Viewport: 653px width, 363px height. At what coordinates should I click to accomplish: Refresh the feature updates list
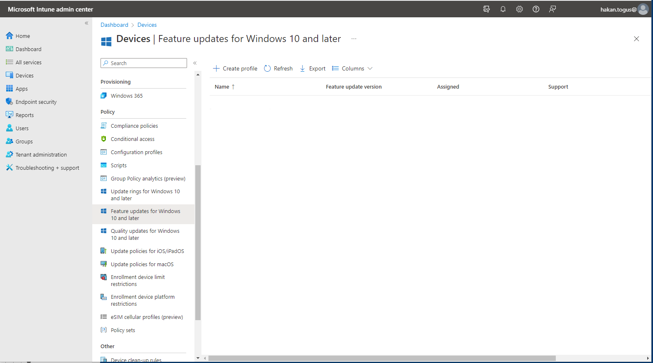279,68
